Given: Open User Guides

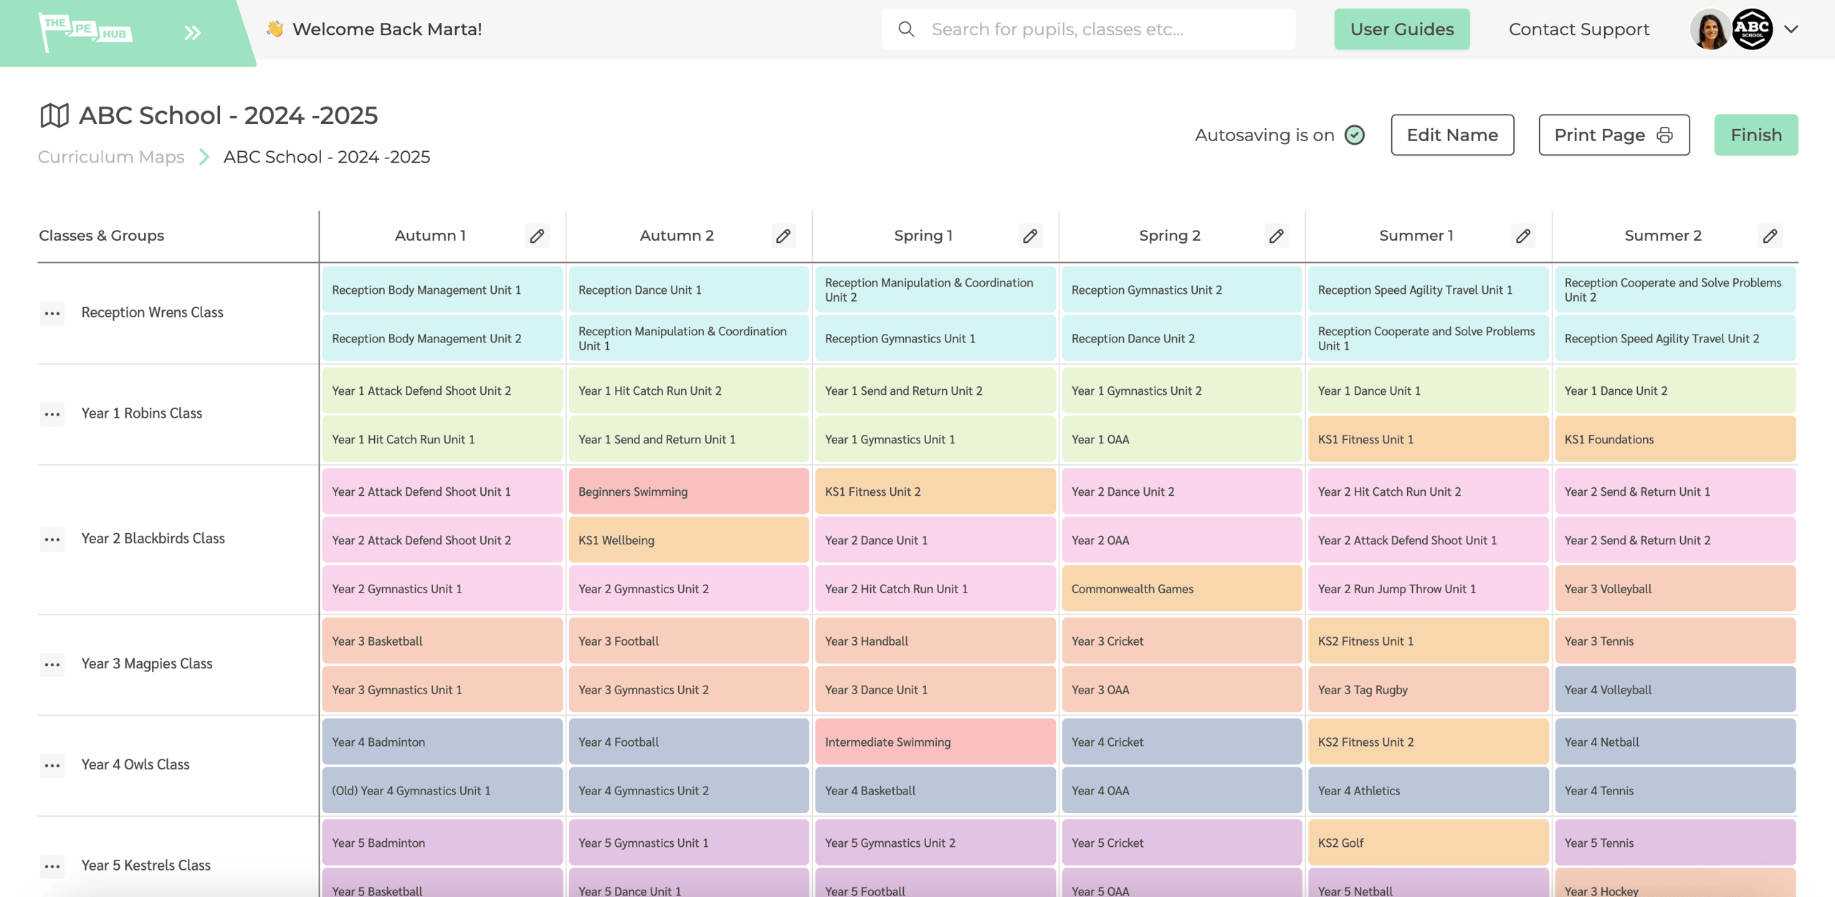Looking at the screenshot, I should 1401,29.
